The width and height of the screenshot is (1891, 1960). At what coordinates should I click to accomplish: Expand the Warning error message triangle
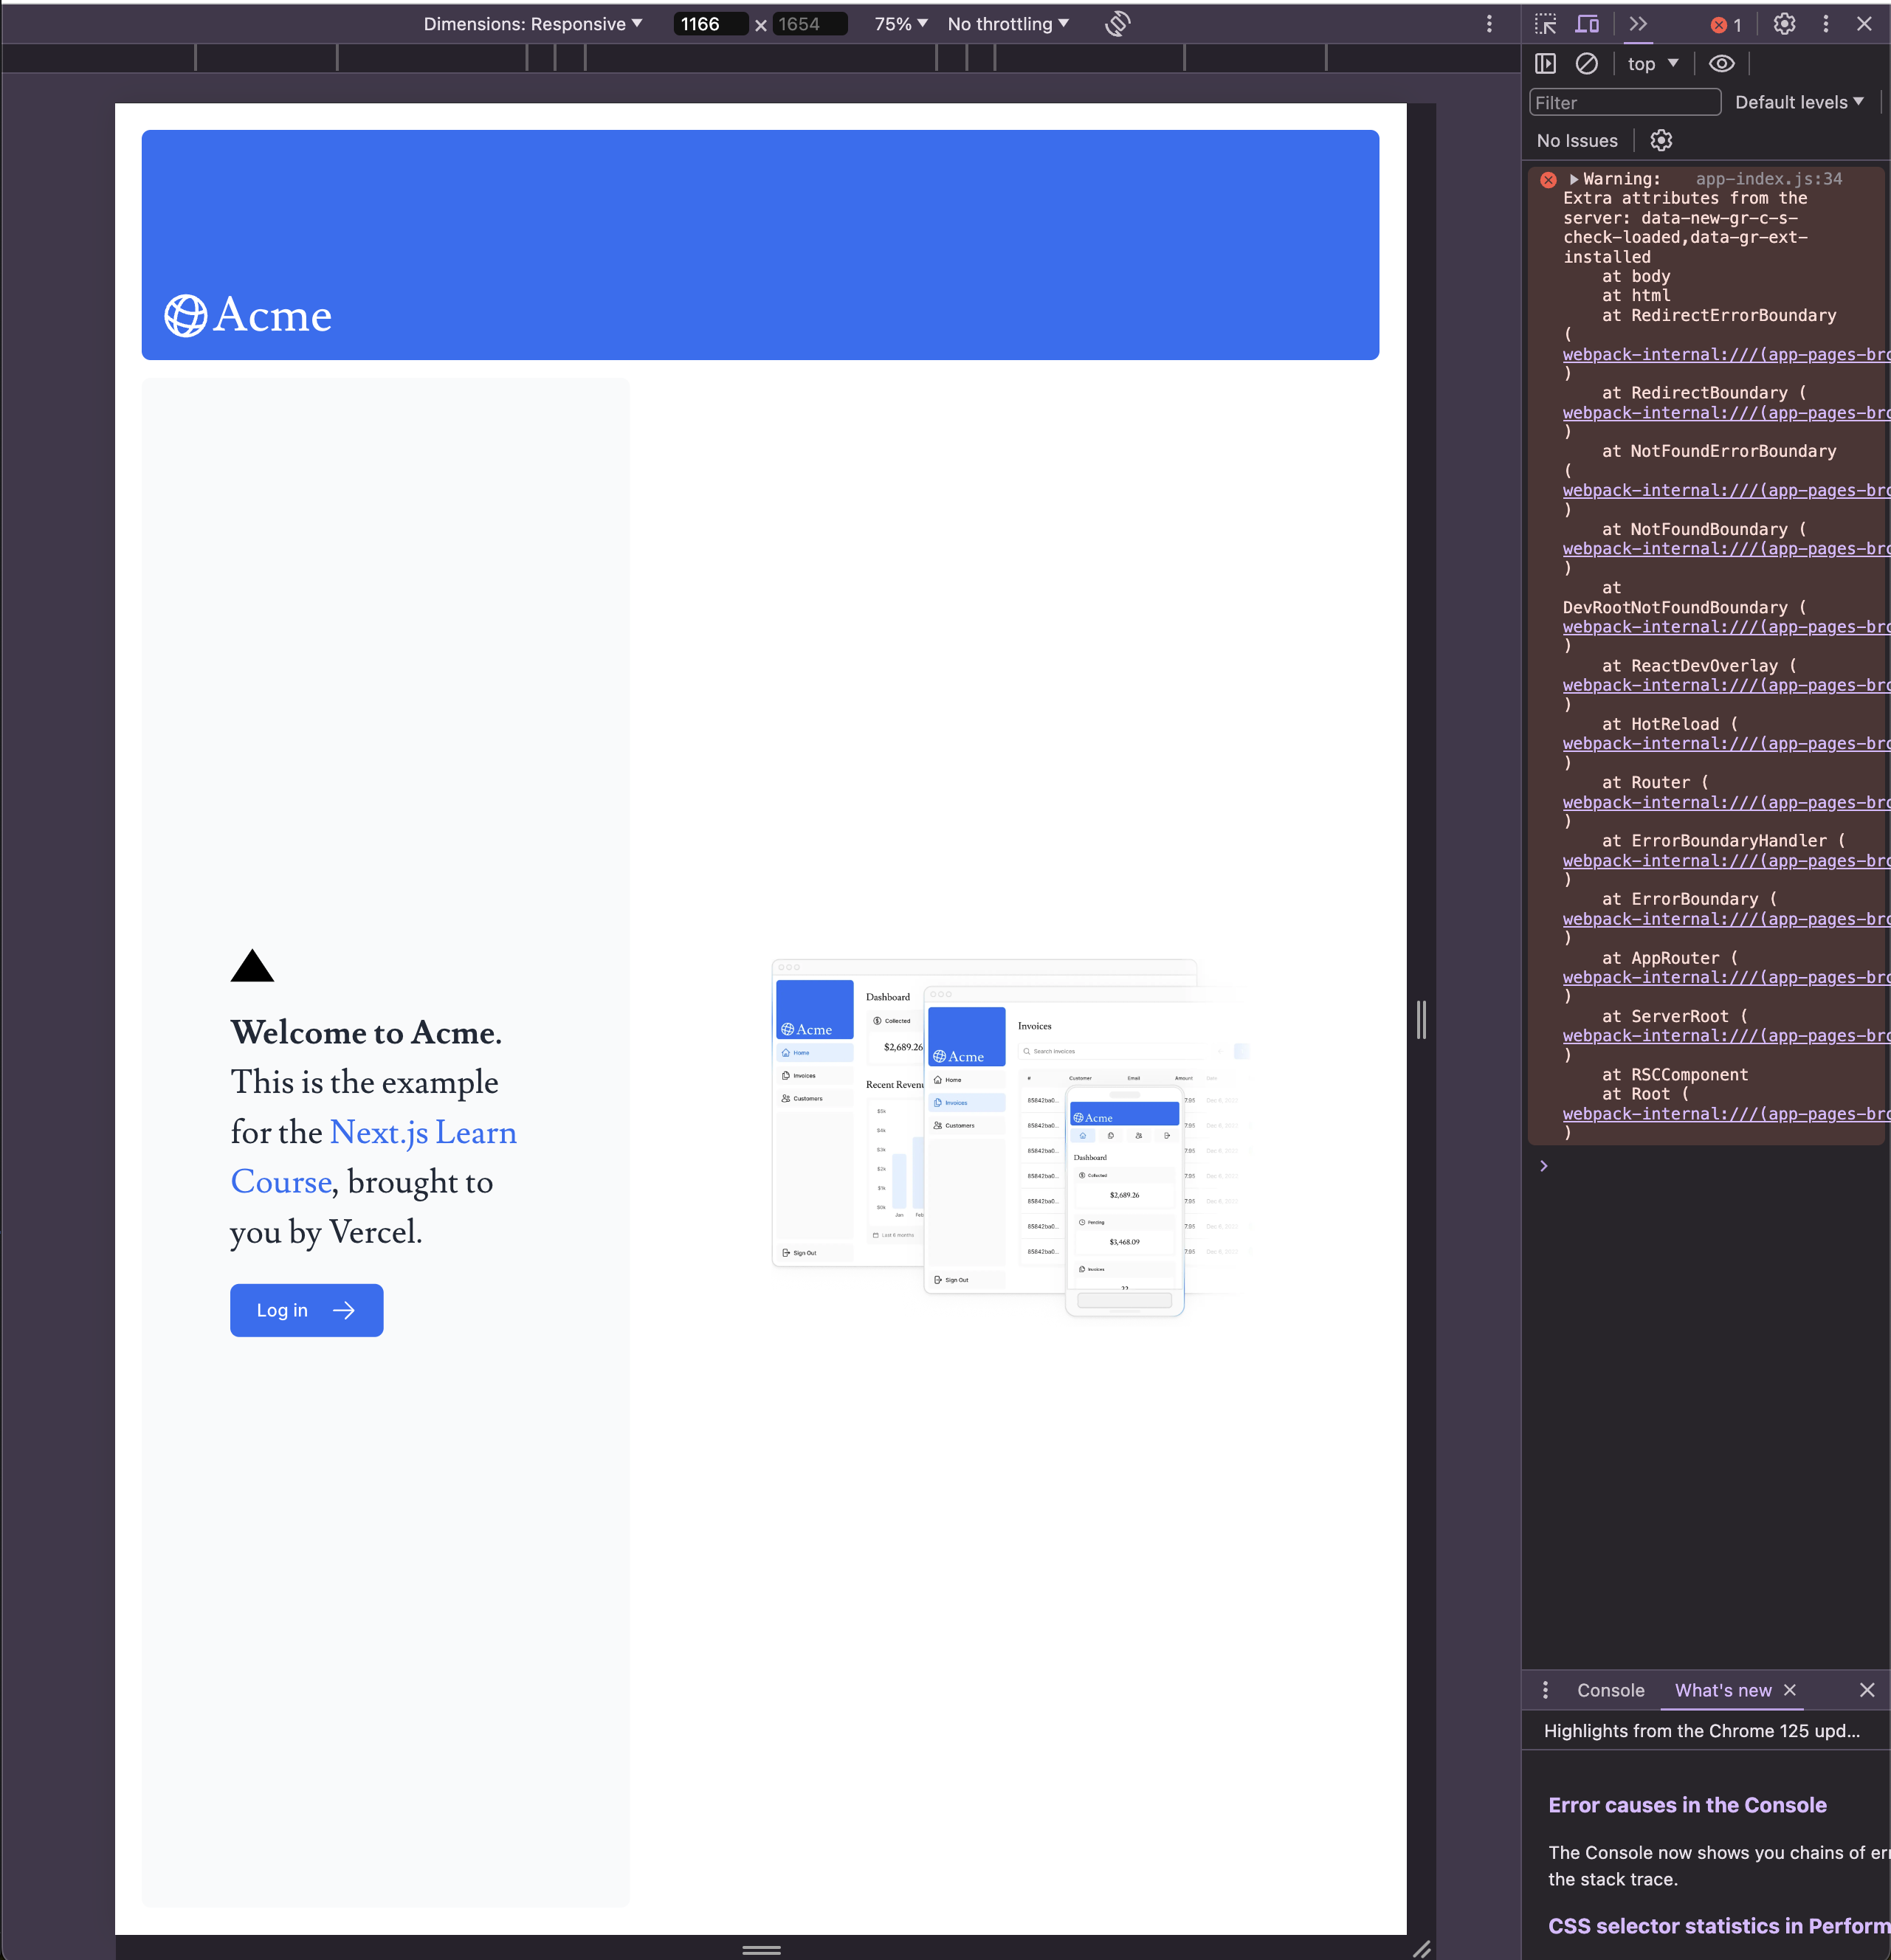click(x=1574, y=180)
